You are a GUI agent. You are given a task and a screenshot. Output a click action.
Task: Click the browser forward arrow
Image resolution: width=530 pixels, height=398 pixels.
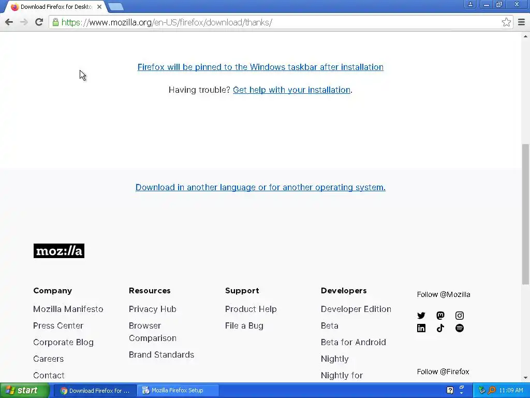pyautogui.click(x=24, y=22)
